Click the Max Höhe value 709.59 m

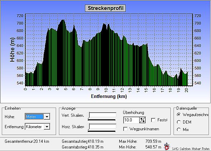[x=153, y=141]
